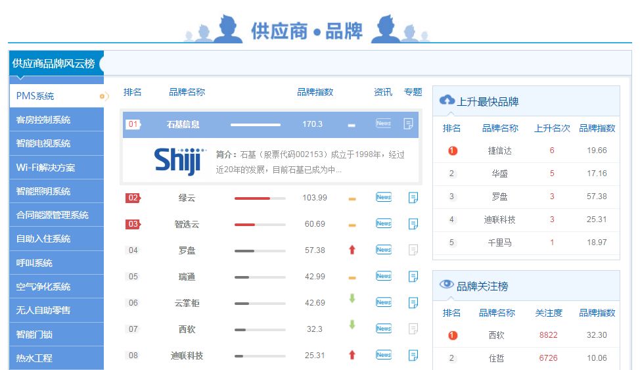Click rank badge 03
This screenshot has width=640, height=370.
[133, 224]
